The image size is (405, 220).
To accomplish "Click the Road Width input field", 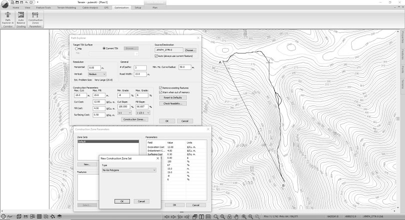I will [x=139, y=74].
